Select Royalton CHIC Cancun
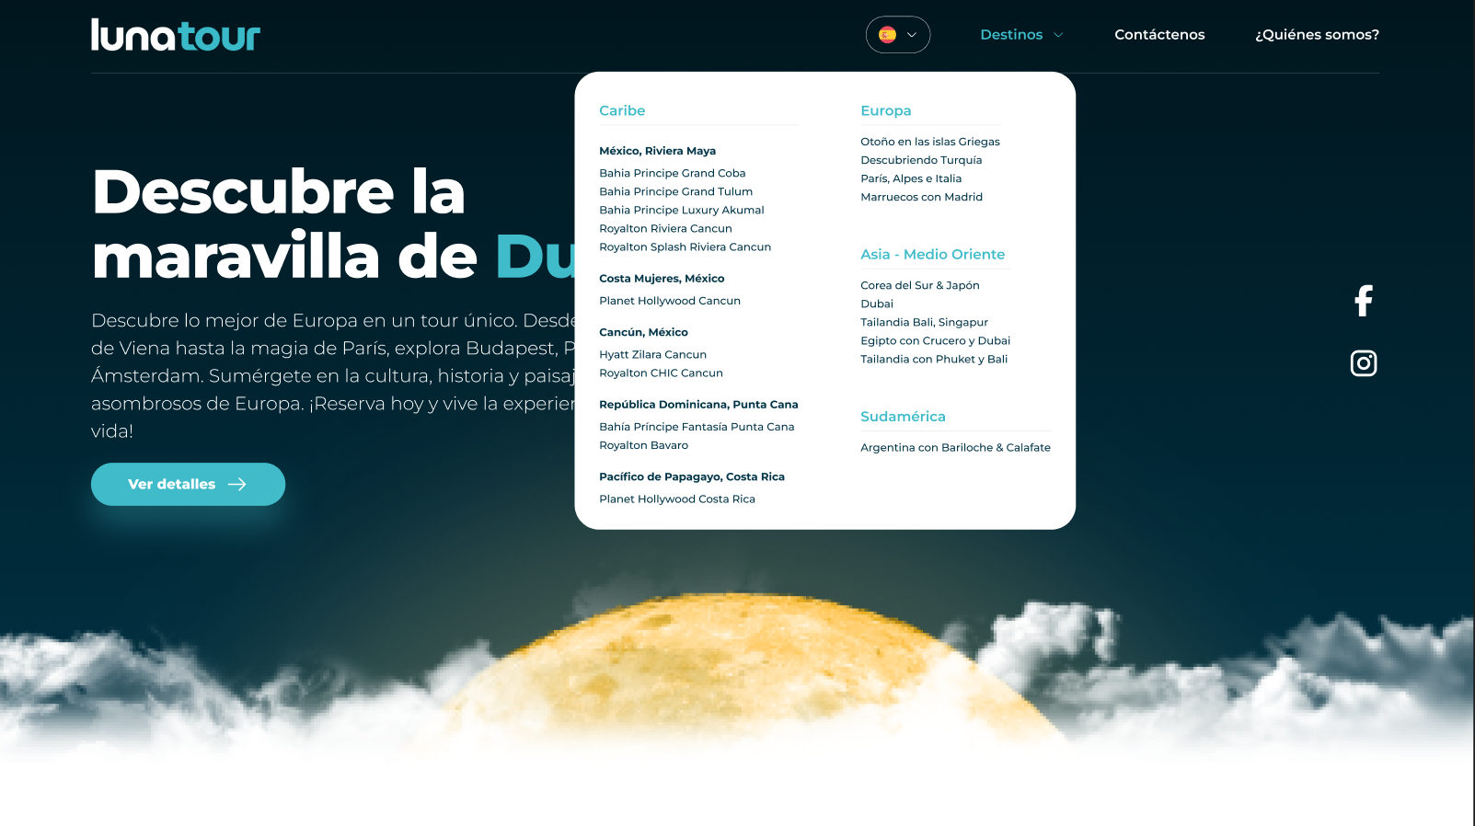Viewport: 1475px width, 826px height. 662,373
